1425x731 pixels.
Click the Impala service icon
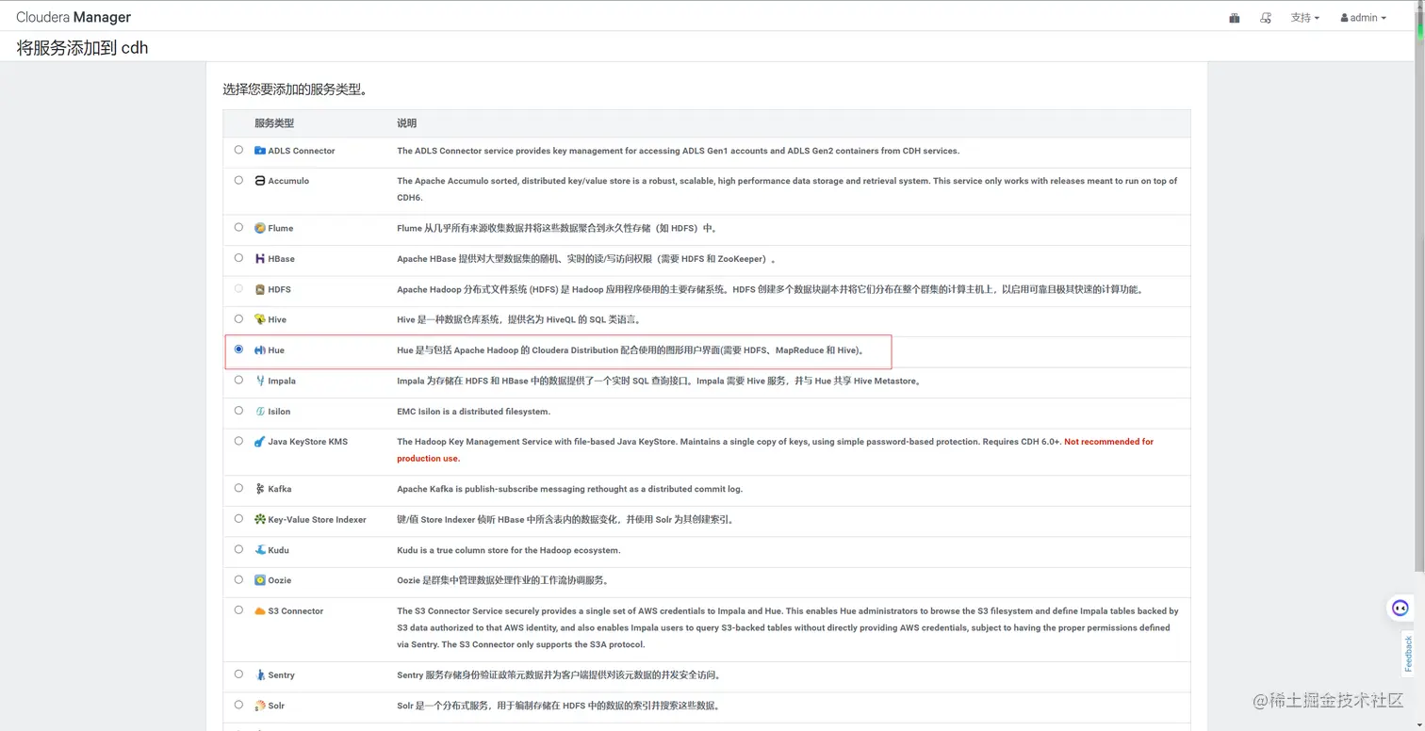pyautogui.click(x=260, y=381)
